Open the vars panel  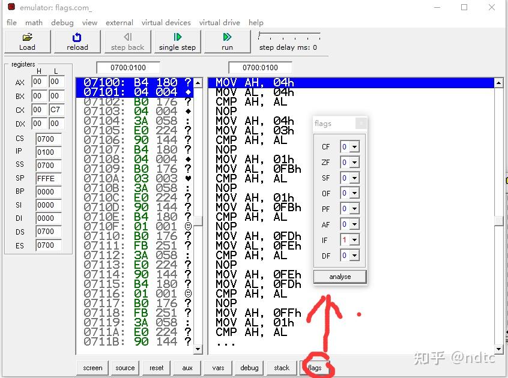[217, 368]
